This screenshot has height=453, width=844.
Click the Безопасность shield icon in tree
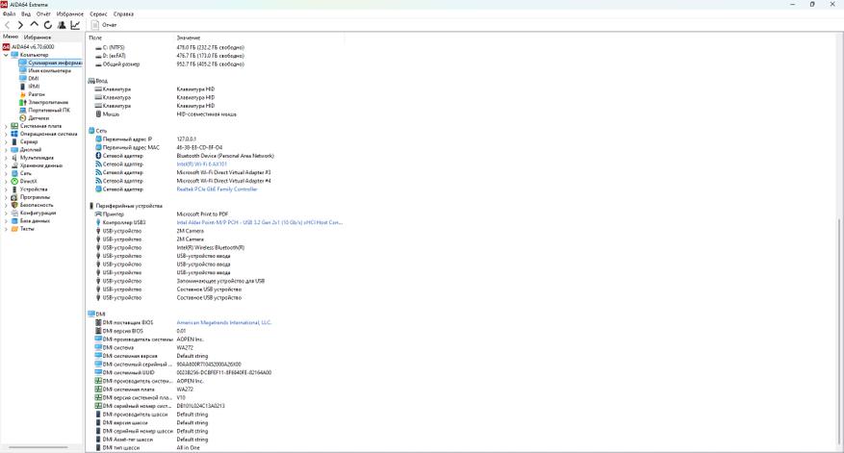[14, 205]
